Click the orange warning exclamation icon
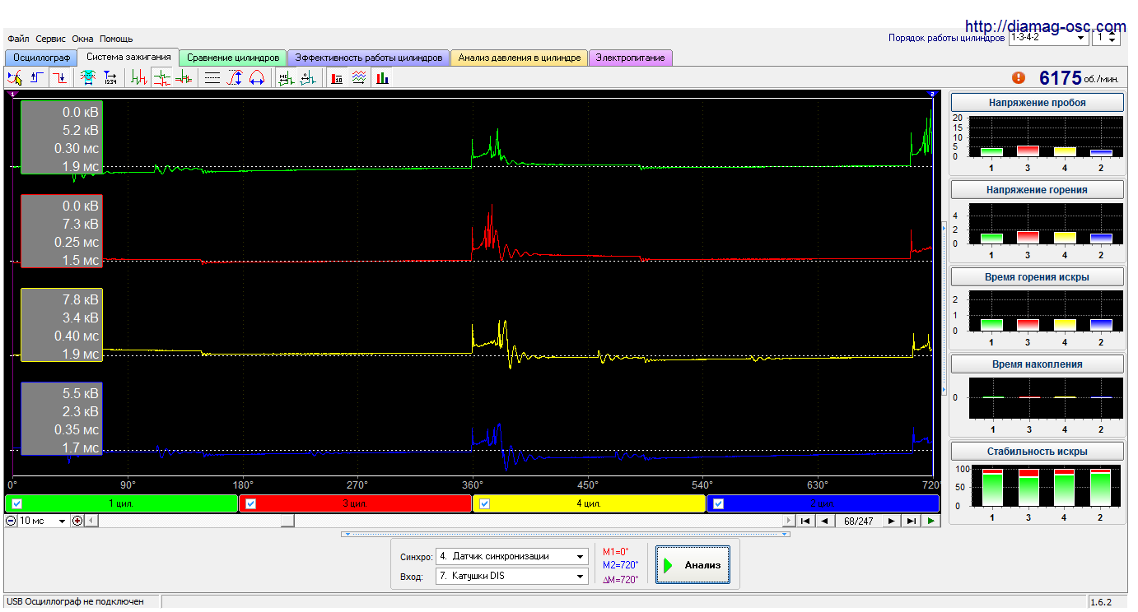 pyautogui.click(x=1019, y=77)
